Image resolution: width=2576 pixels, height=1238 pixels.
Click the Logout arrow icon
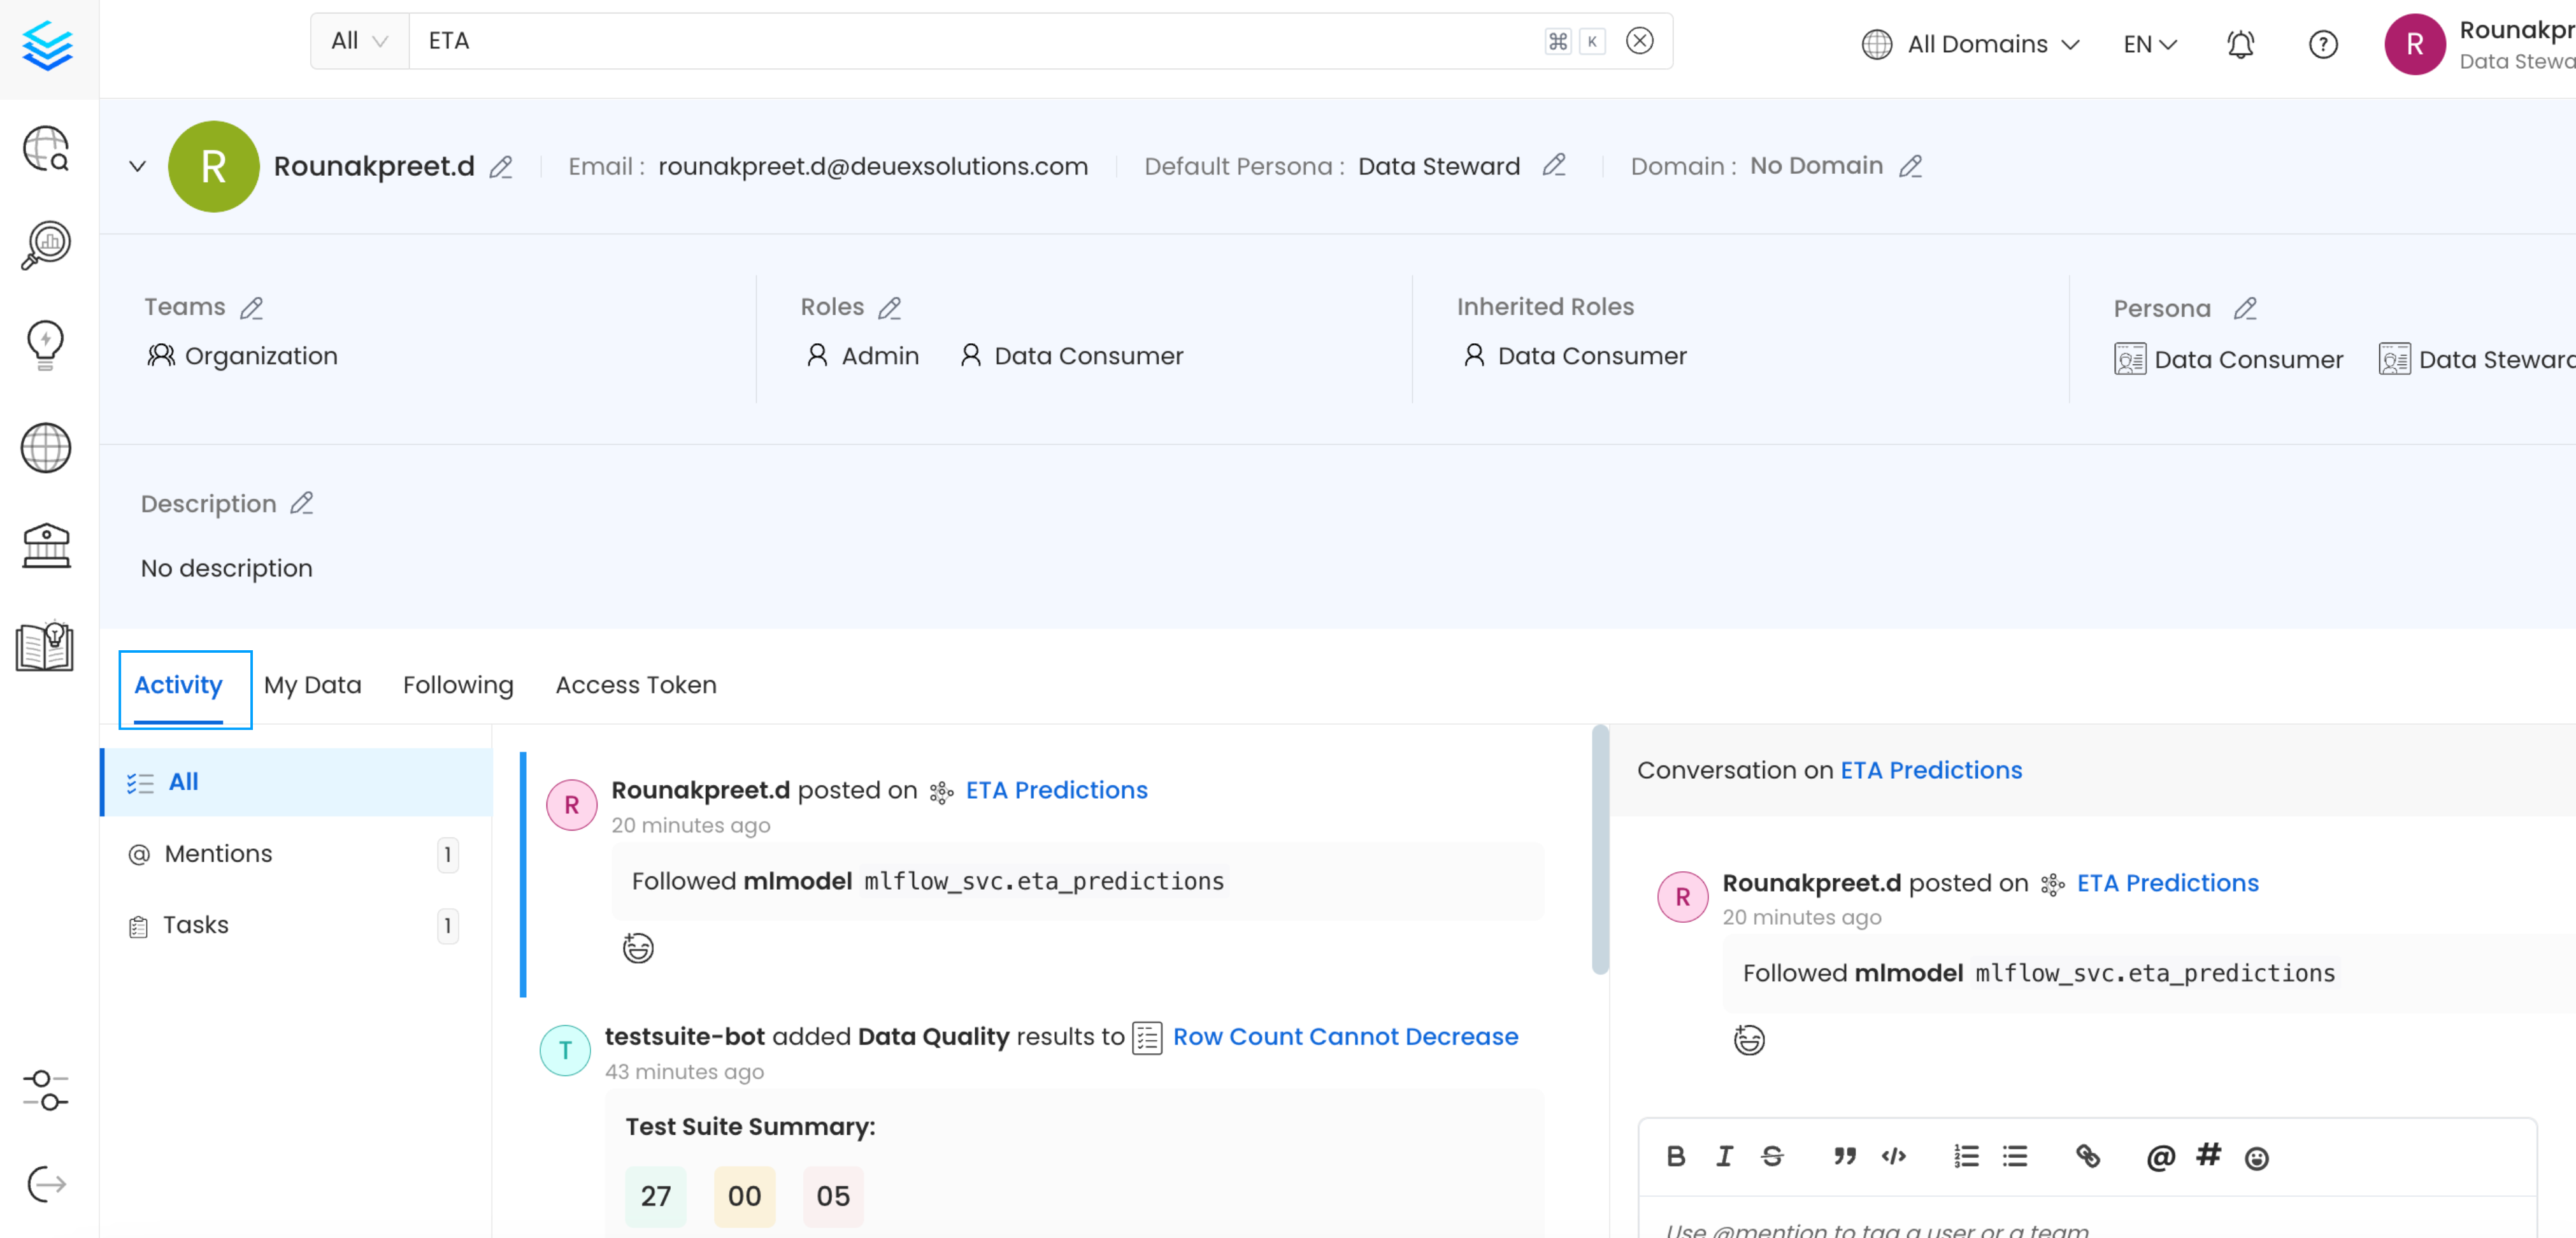[46, 1185]
